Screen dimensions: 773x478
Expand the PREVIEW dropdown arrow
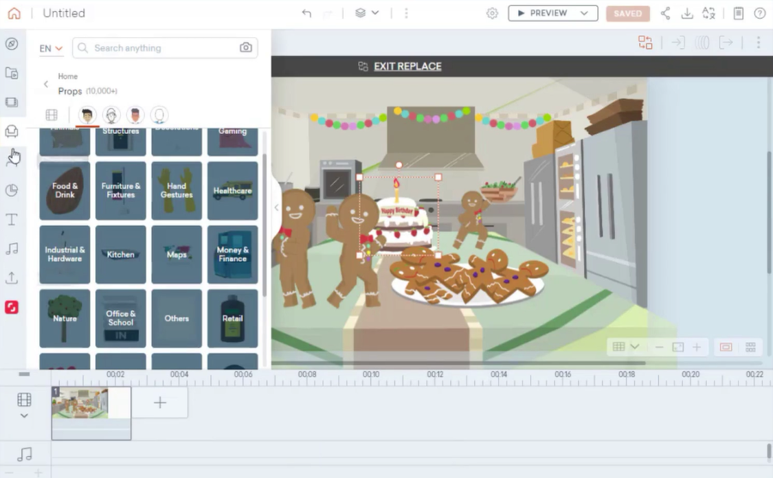(585, 13)
